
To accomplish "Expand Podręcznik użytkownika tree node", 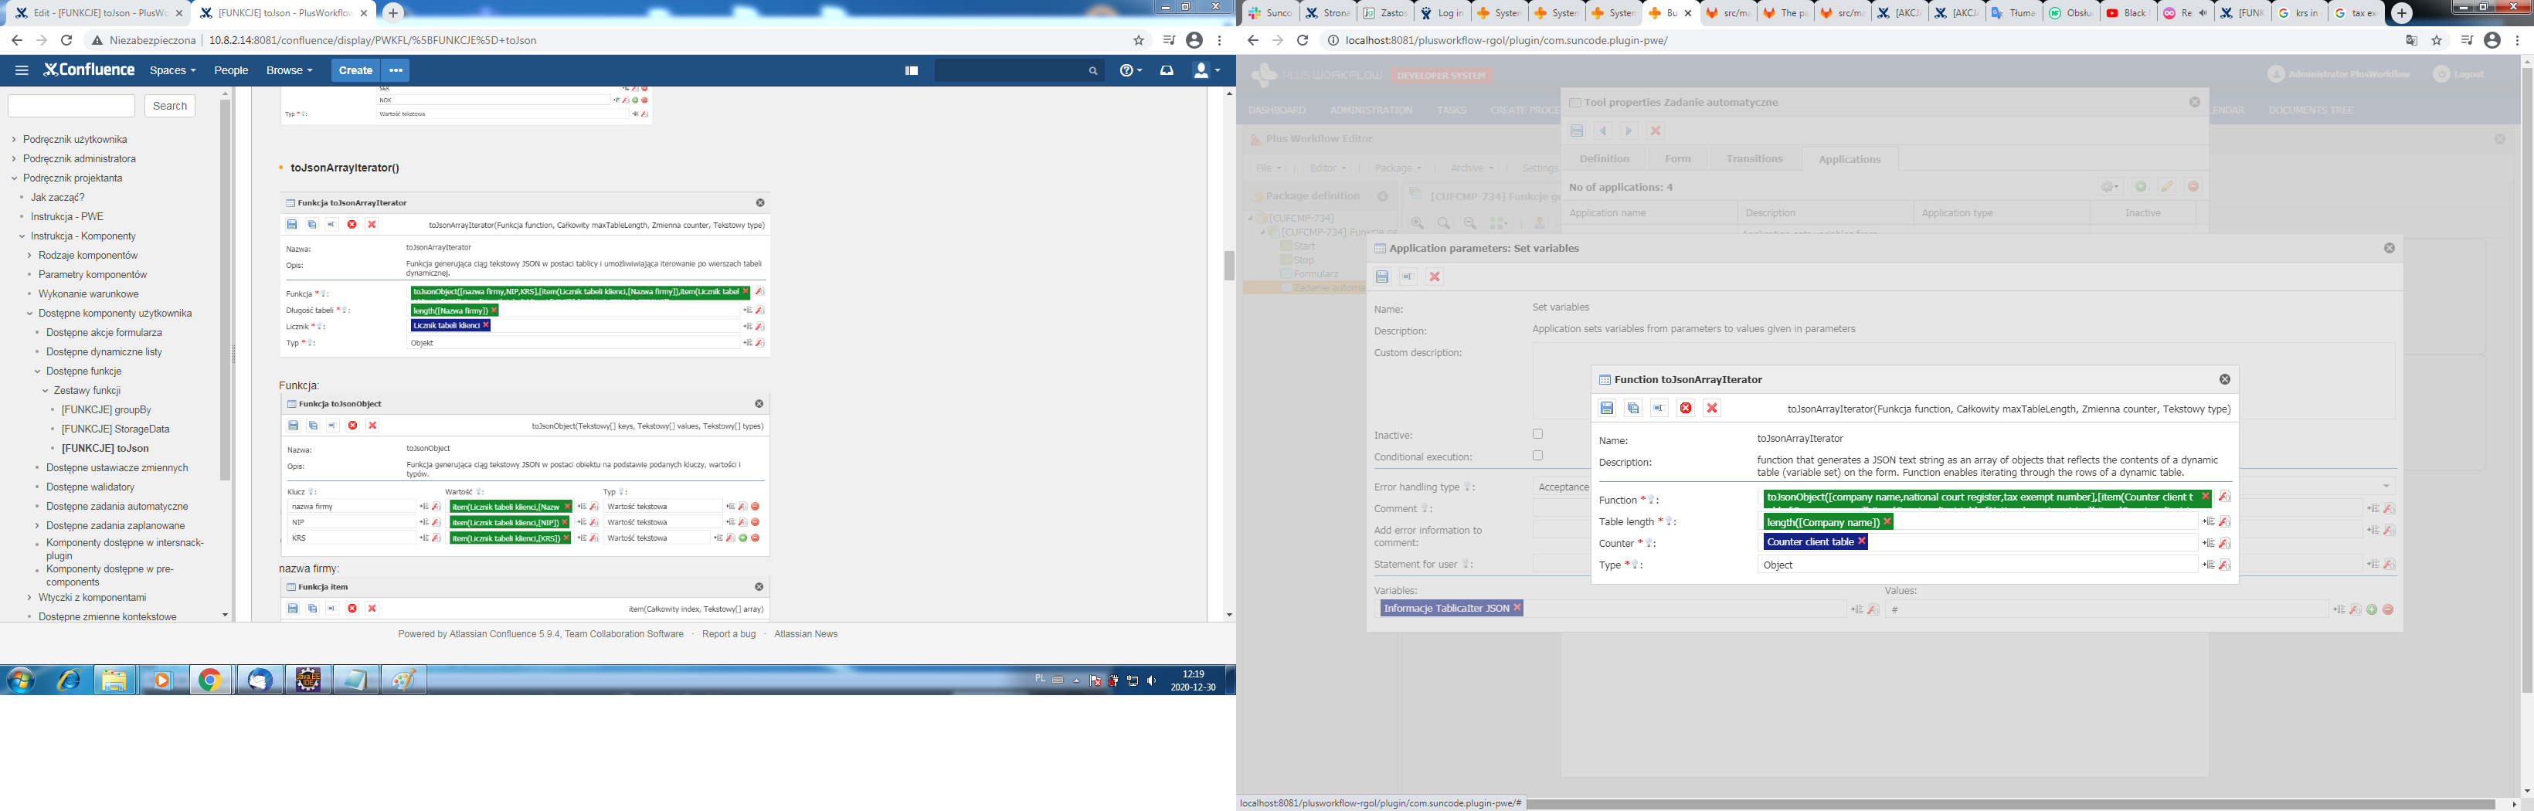I will [x=14, y=140].
